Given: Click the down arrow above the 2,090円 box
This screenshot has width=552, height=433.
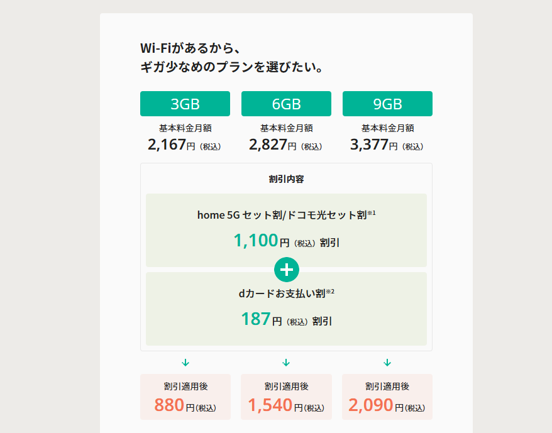Looking at the screenshot, I should (387, 363).
